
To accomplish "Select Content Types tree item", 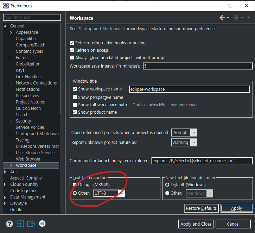I will [29, 51].
